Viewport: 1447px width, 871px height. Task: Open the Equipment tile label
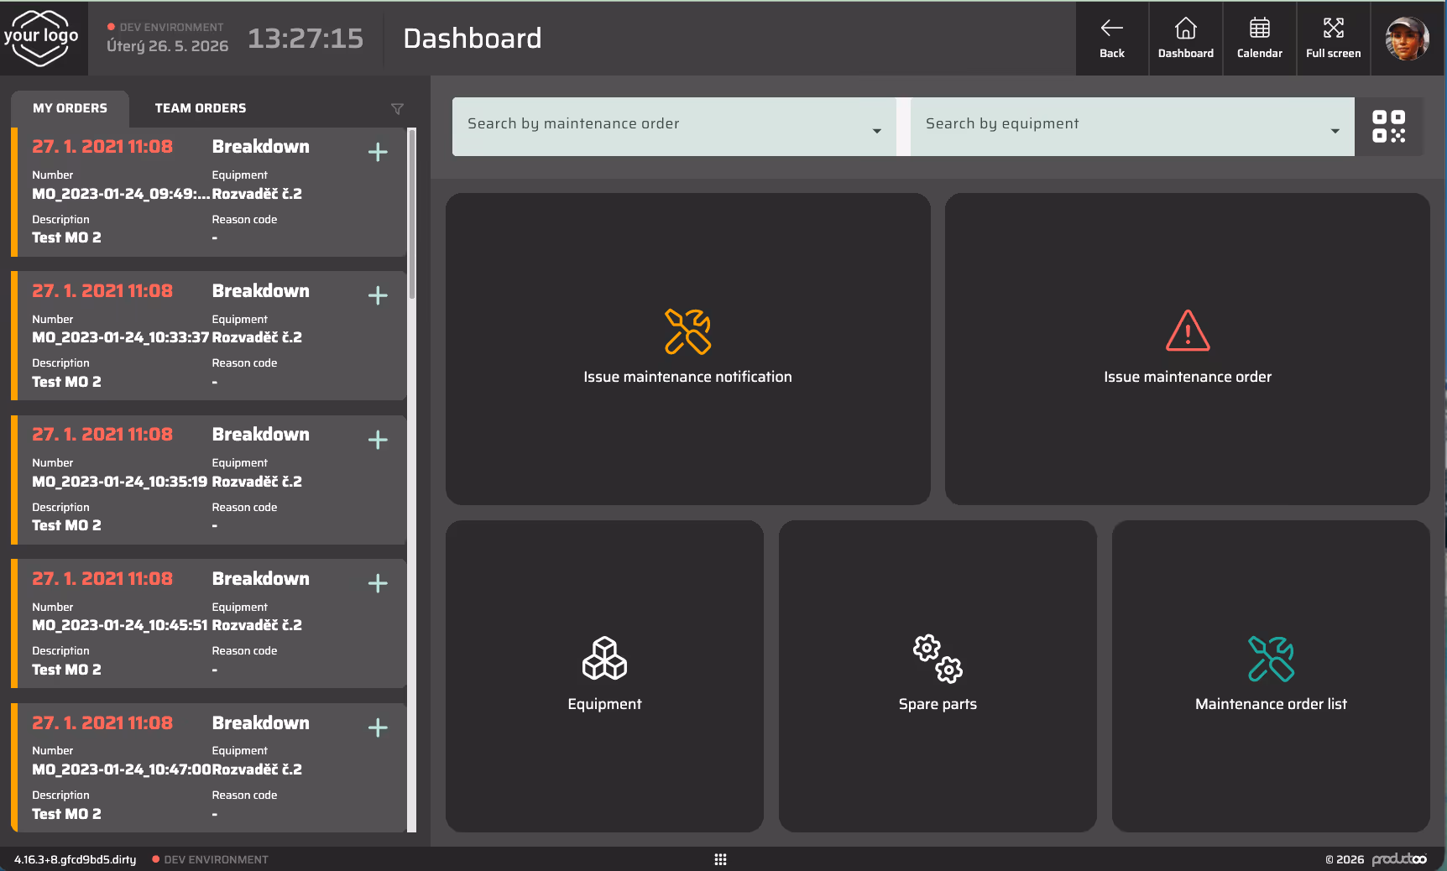(x=604, y=704)
